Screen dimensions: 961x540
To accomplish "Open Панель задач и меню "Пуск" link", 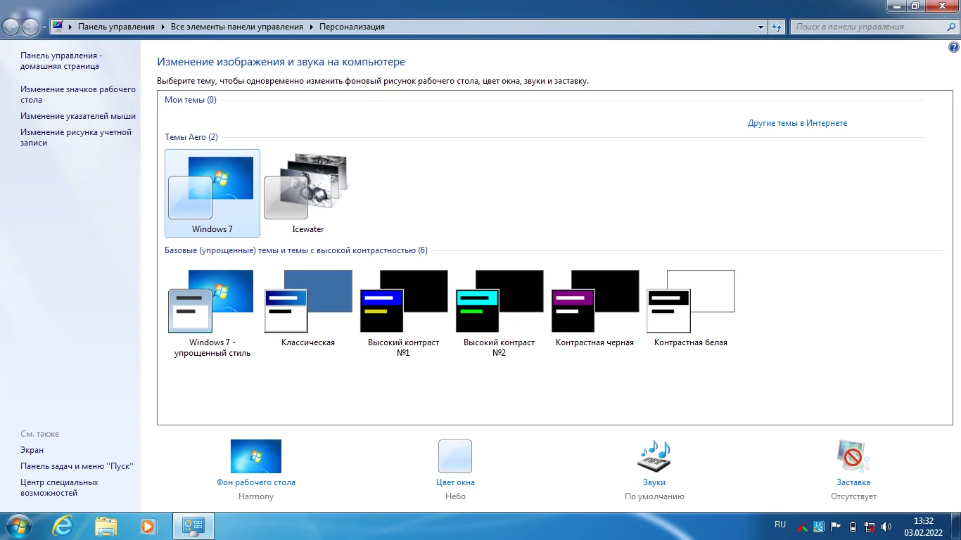I will tap(77, 466).
